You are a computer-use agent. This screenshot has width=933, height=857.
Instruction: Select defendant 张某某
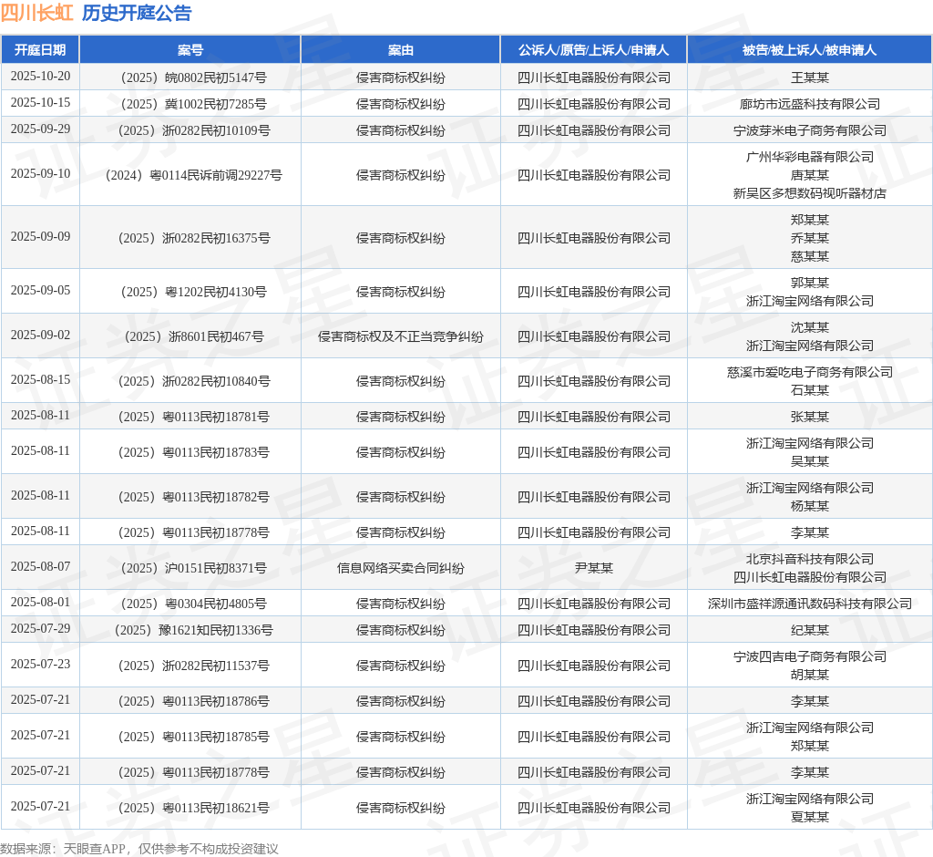click(x=810, y=417)
